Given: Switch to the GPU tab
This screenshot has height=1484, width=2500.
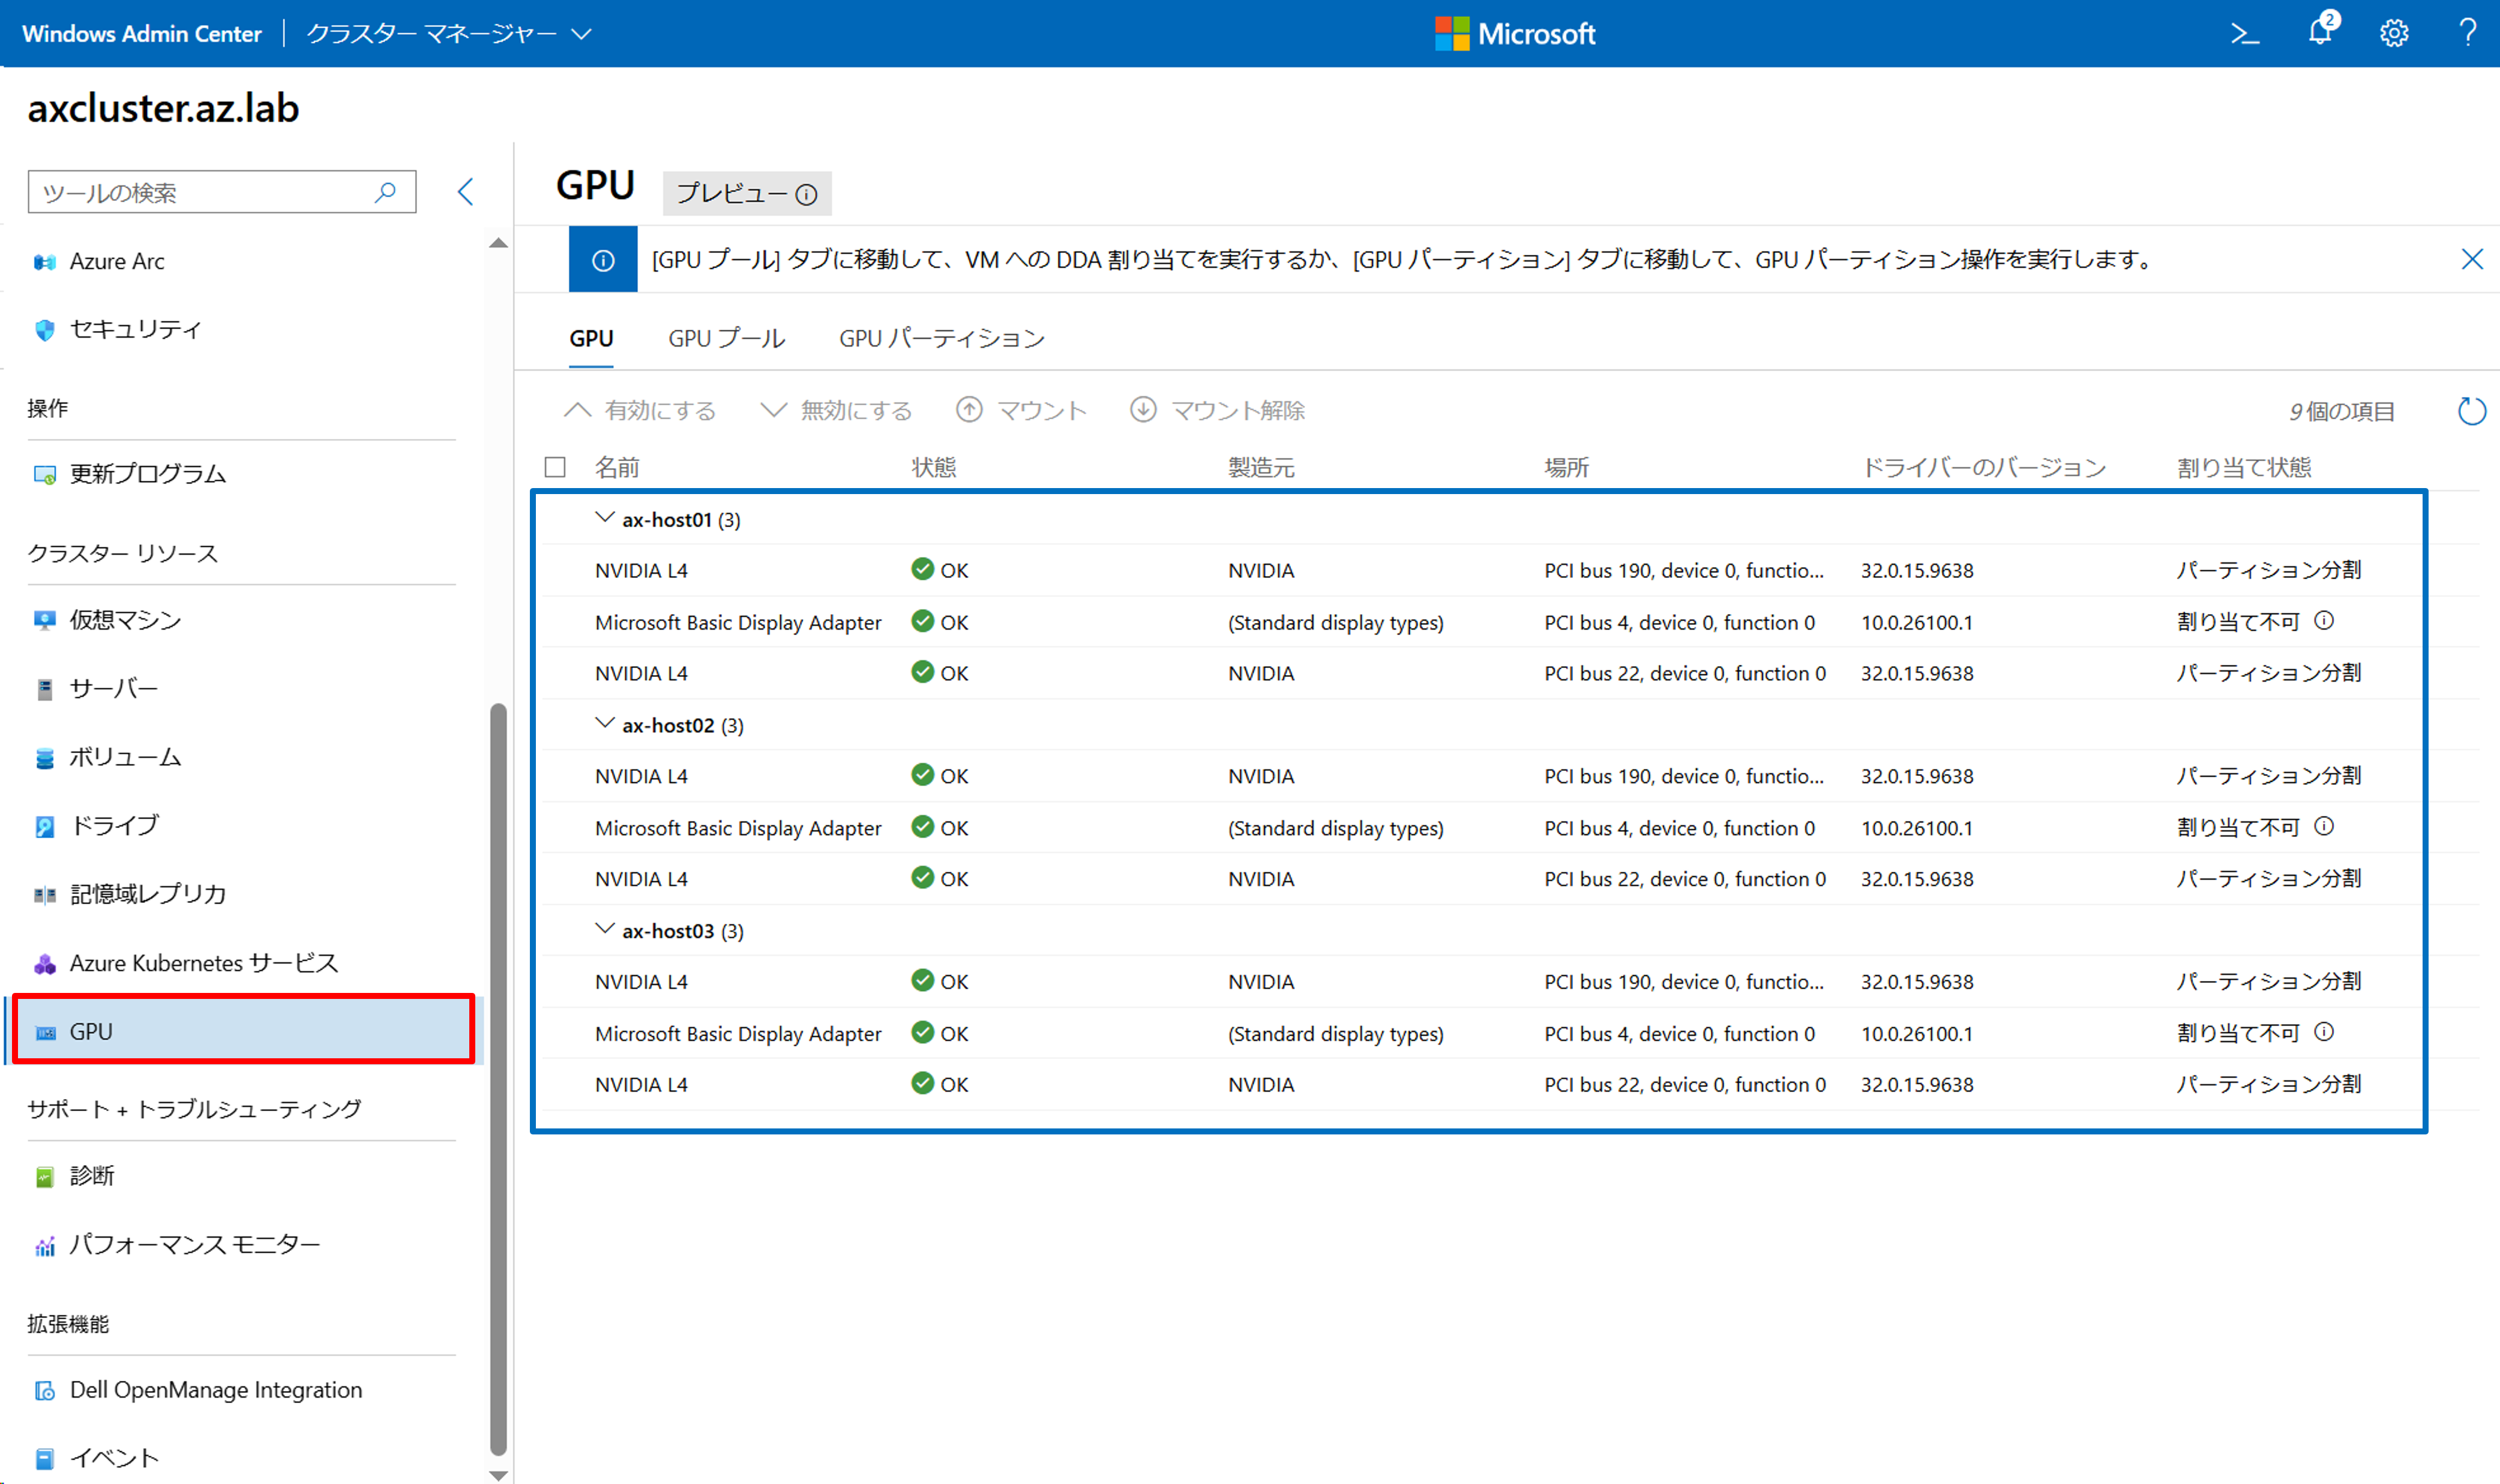Looking at the screenshot, I should (592, 339).
